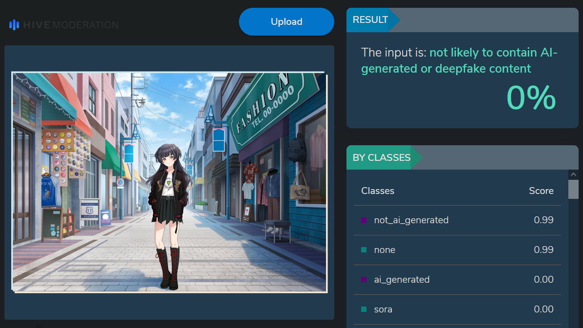Click the 0% result score
583x328 pixels.
pos(531,98)
